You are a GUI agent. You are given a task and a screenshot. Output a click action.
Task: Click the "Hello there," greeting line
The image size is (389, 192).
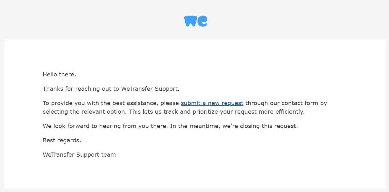tap(59, 75)
